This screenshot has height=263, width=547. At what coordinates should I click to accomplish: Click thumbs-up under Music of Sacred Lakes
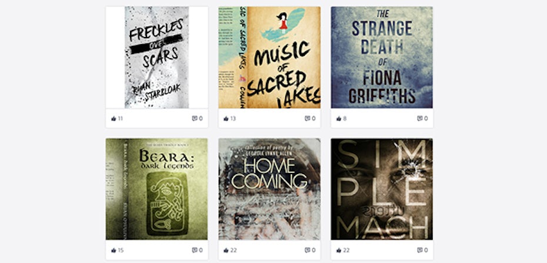(226, 119)
